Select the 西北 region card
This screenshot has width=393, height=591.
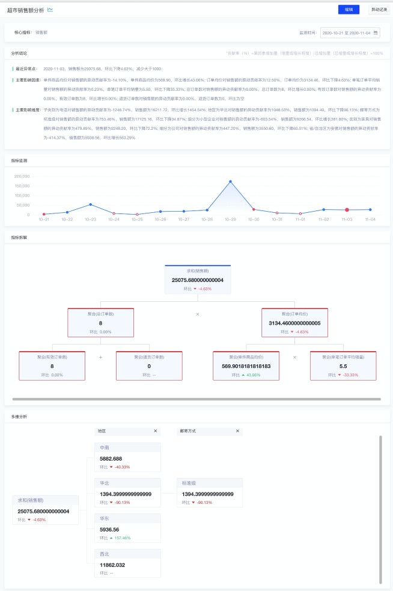tap(127, 563)
